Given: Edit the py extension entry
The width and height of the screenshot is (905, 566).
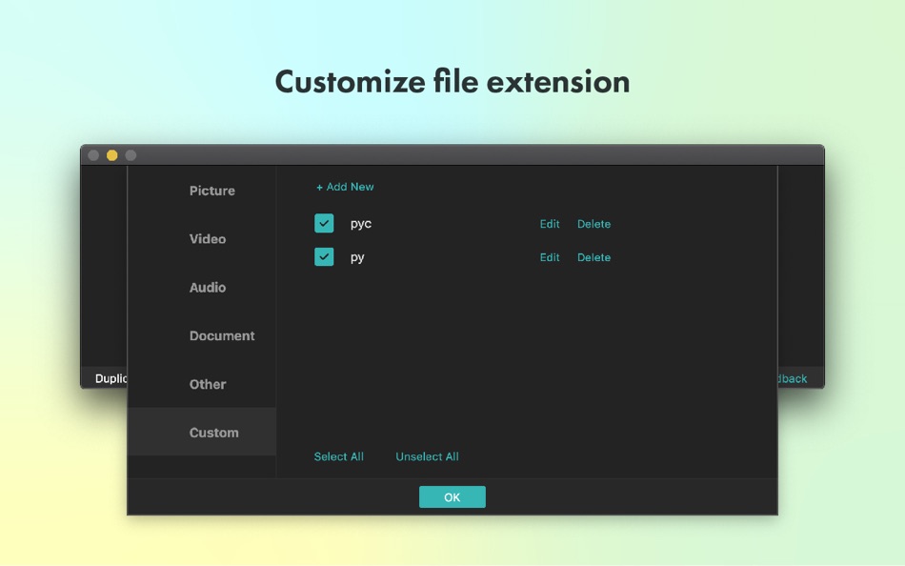Looking at the screenshot, I should [550, 257].
